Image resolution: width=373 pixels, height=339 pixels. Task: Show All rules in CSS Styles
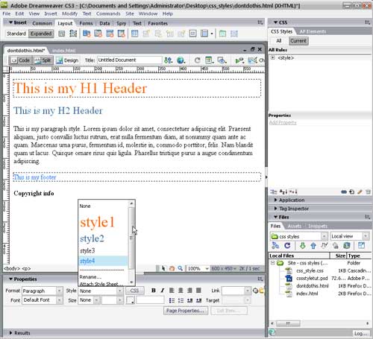pyautogui.click(x=279, y=41)
